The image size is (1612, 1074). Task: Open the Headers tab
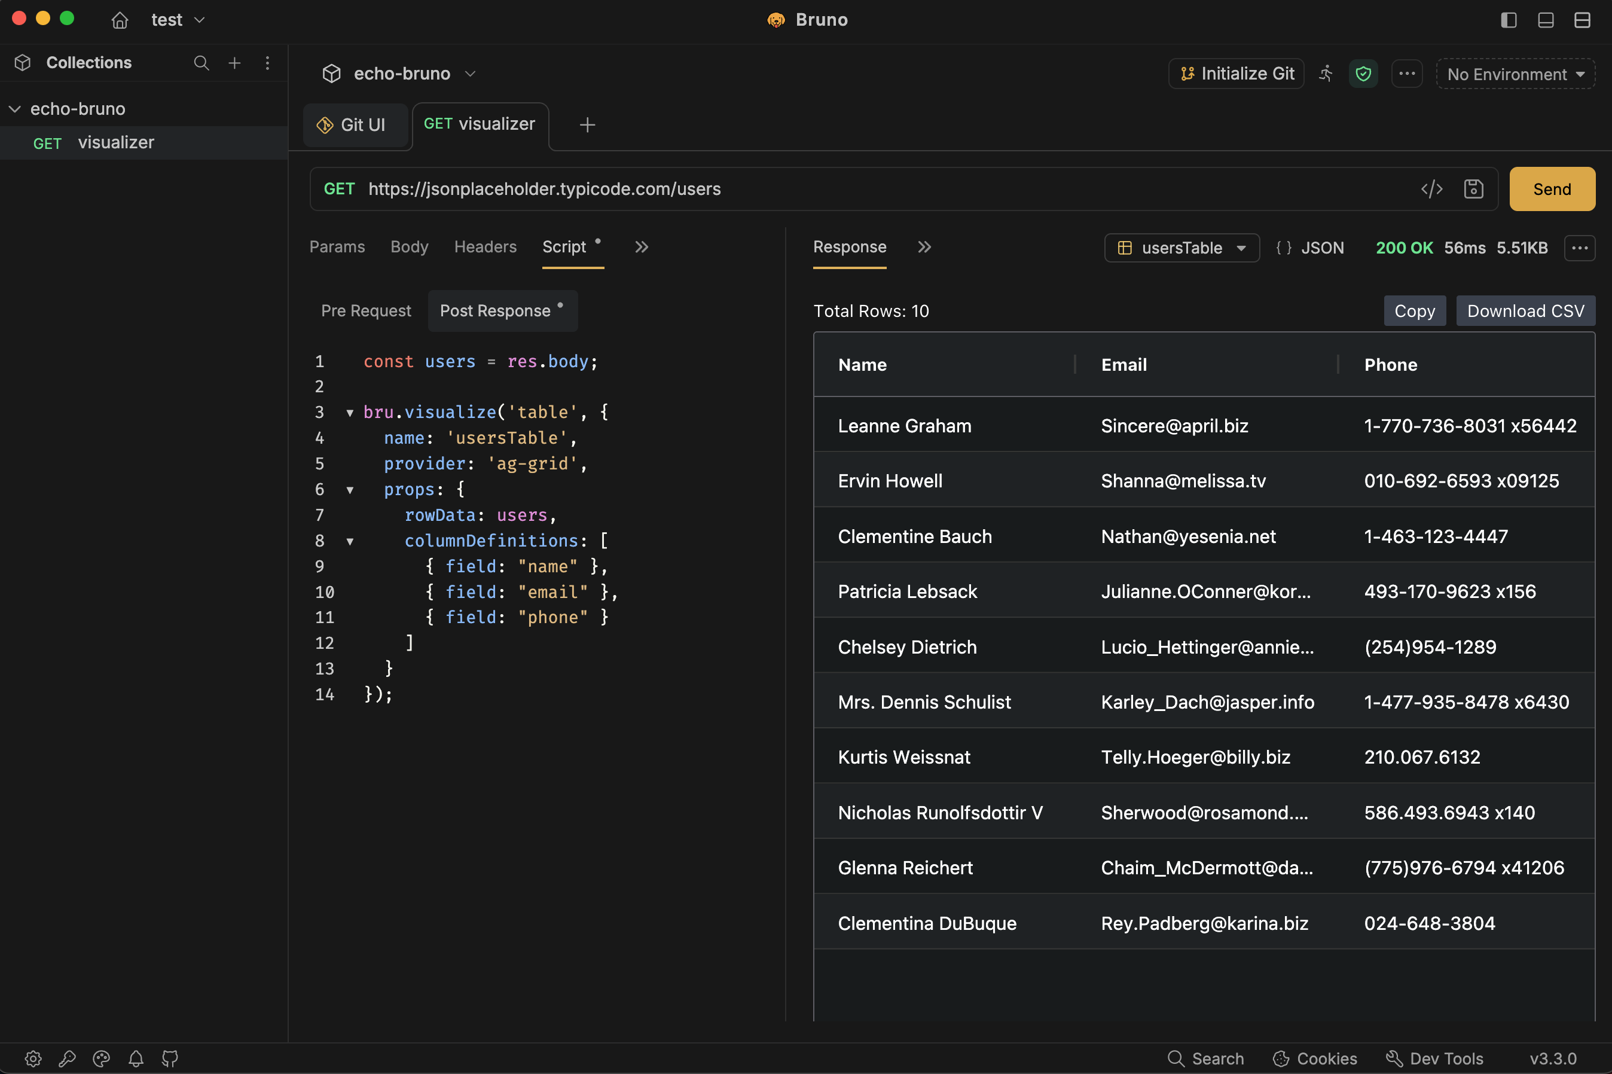[486, 246]
